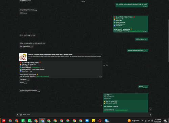Screen dimensions: 169x123
Task: Click the 'Ketik pesan' message input field
Action: 86,115
